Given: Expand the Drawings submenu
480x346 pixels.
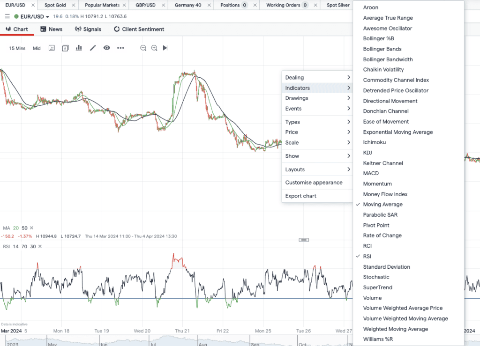Looking at the screenshot, I should [x=317, y=98].
